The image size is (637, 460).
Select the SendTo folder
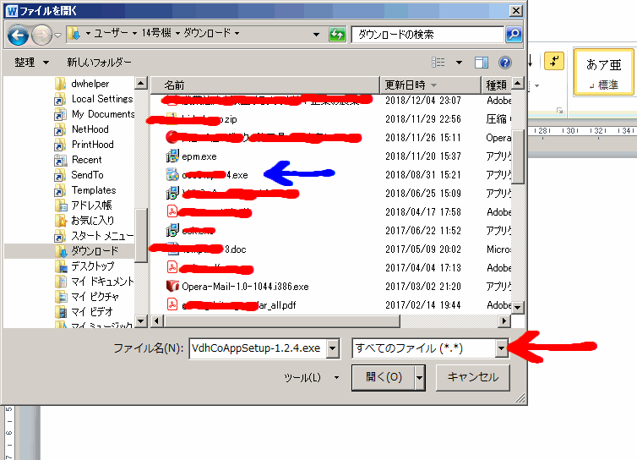87,175
